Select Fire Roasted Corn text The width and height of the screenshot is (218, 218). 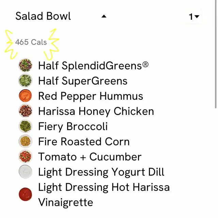84,141
